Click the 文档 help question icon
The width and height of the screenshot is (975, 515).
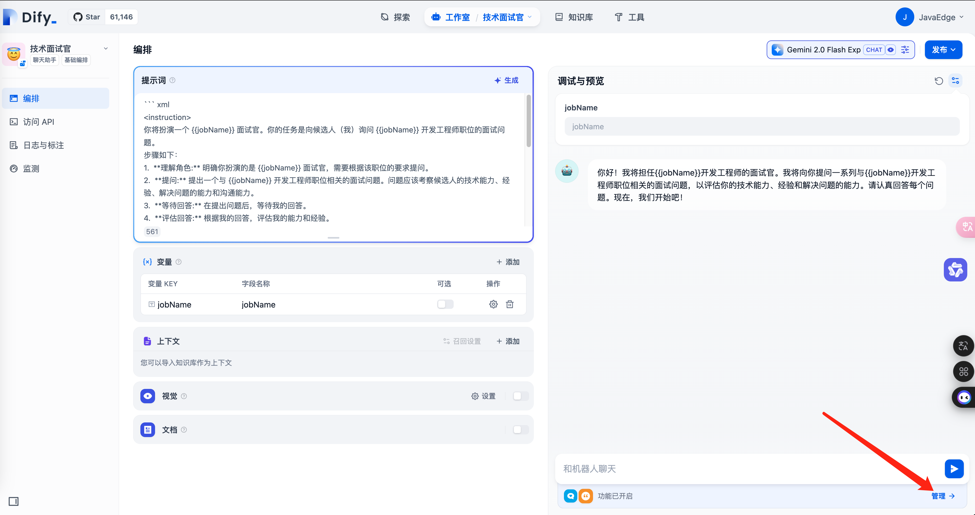[x=184, y=430]
